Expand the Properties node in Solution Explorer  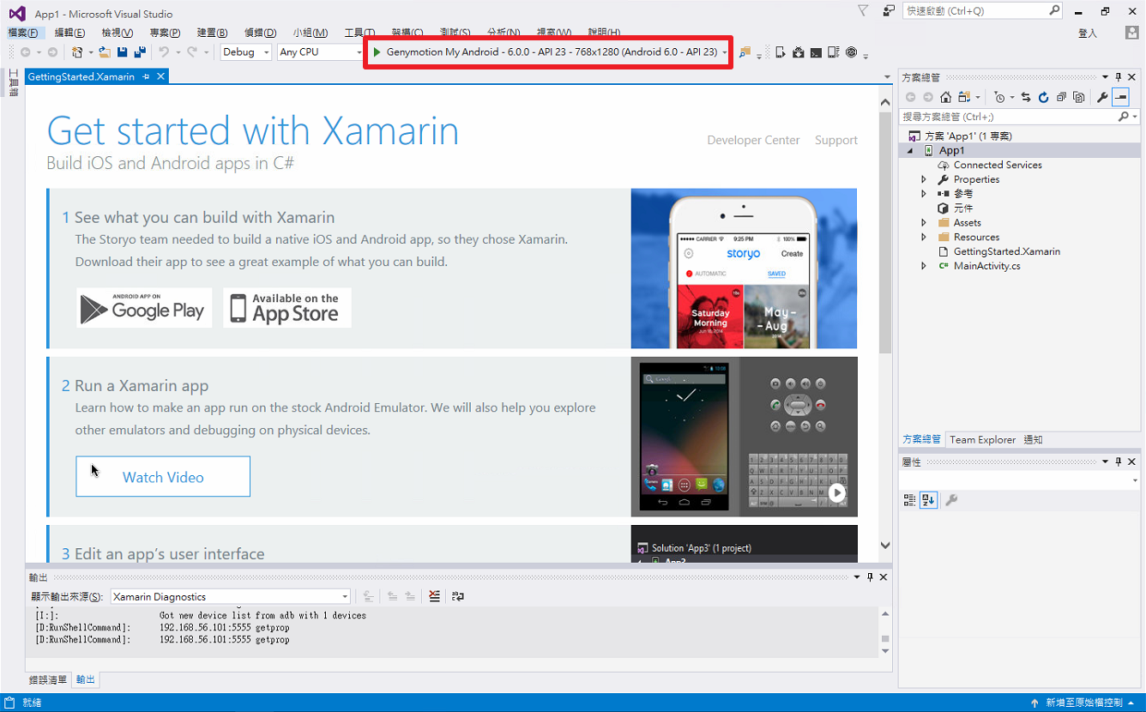click(x=924, y=179)
